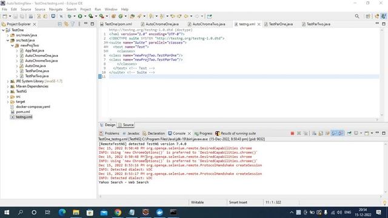Select pom.xml in Project Explorer
388x218 pixels.
(23, 111)
